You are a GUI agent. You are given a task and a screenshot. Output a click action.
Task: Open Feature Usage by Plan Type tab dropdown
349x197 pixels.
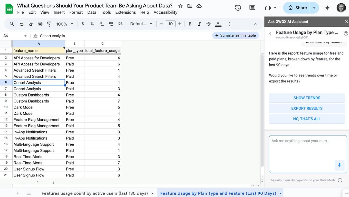tap(280, 193)
